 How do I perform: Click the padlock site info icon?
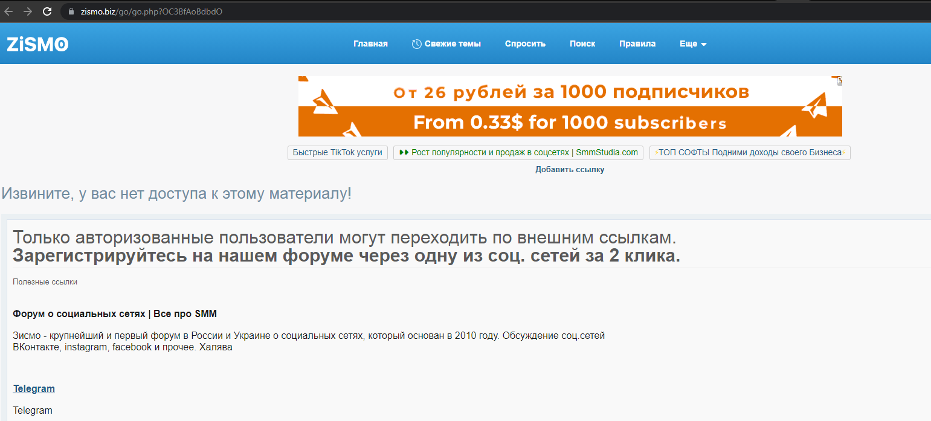pos(71,11)
